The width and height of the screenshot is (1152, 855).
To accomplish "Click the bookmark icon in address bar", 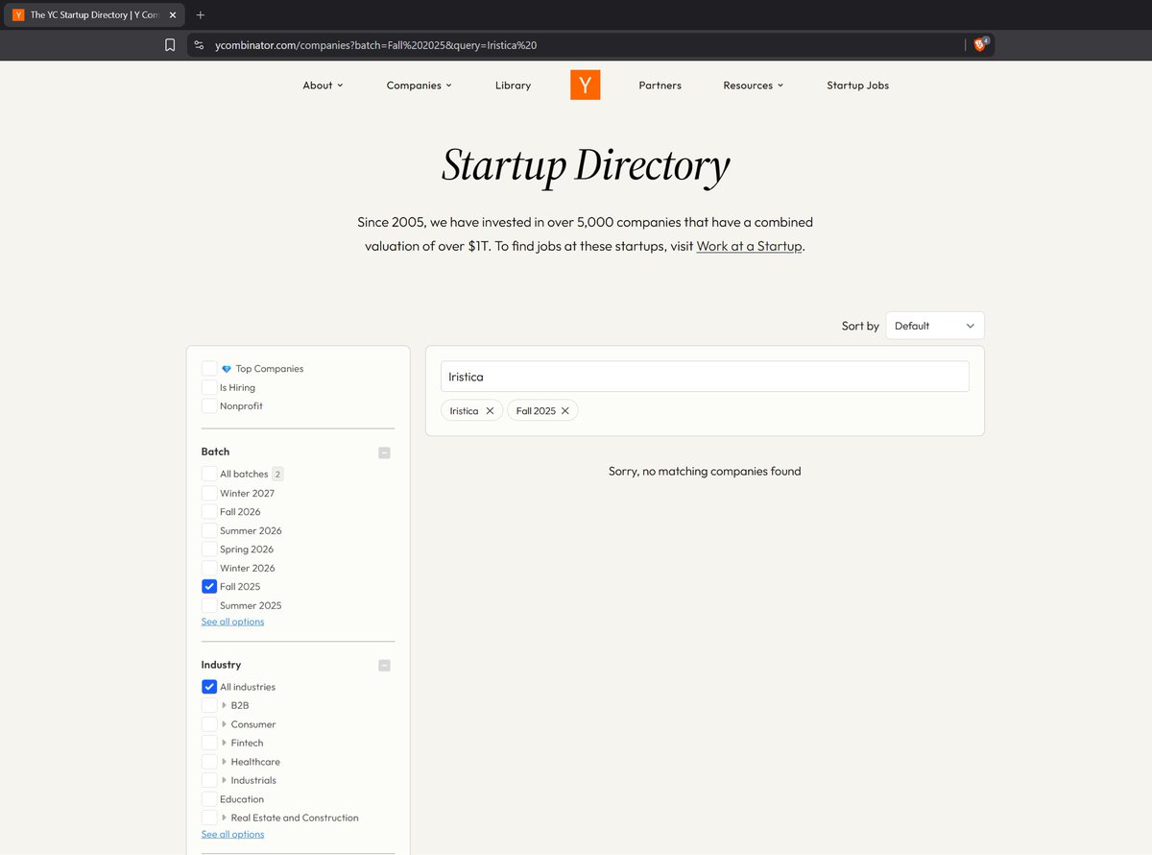I will point(170,45).
